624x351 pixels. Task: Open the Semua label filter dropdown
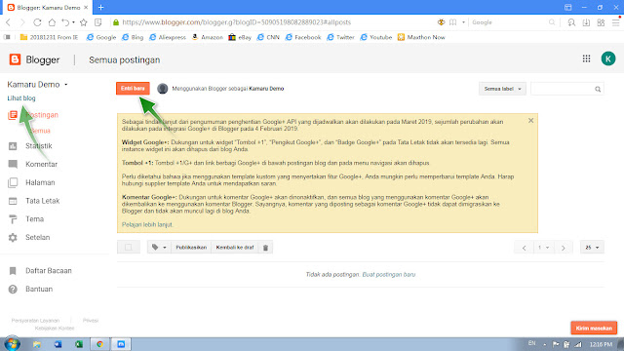click(x=502, y=89)
